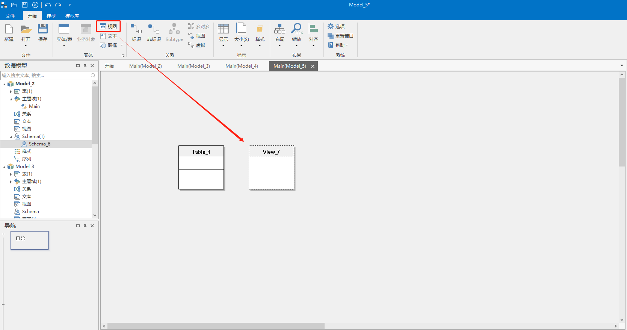Viewport: 627px width, 330px height.
Task: Open 选项 options gear
Action: (x=336, y=26)
